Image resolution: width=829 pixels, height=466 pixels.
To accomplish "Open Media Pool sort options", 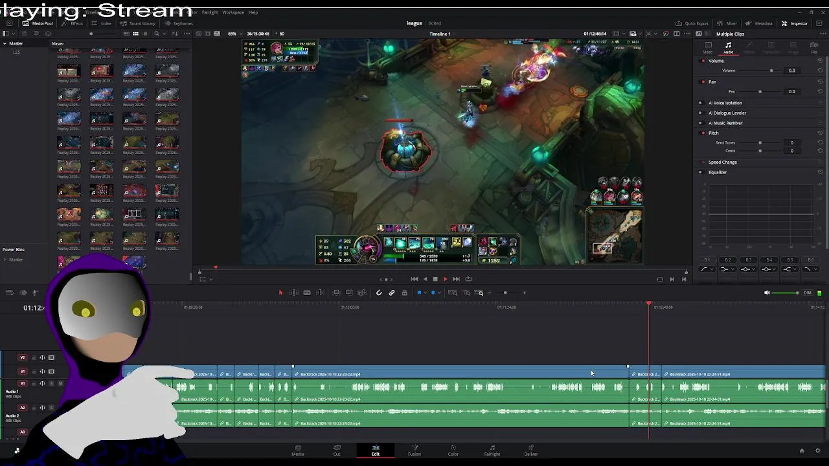I will [x=176, y=34].
